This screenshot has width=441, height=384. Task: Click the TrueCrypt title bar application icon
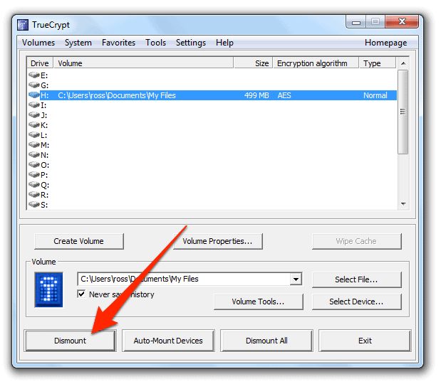[23, 25]
